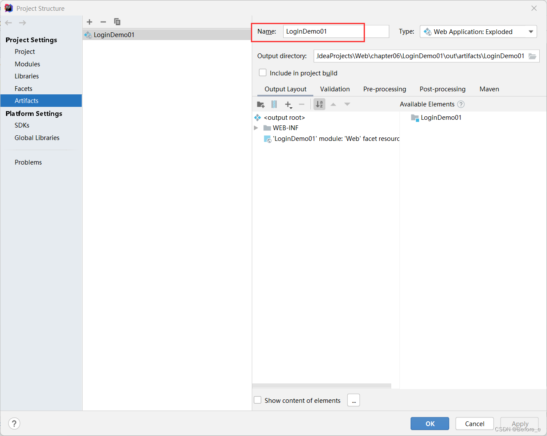547x436 pixels.
Task: Open help with the question mark button
Action: [14, 424]
